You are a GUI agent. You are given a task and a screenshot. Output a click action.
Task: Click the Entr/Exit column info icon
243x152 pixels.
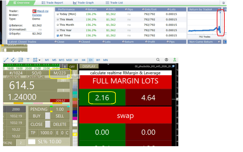tap(143, 9)
